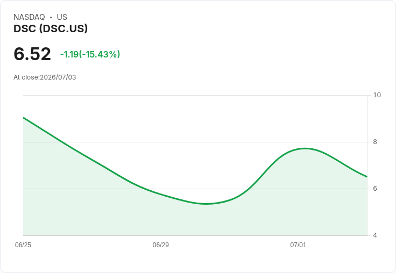Image resolution: width=396 pixels, height=273 pixels.
Task: Click the DSC (DSC.US) stock title
Action: (x=51, y=28)
